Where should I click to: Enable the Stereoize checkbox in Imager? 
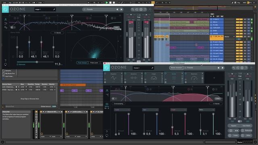[x=18, y=64]
